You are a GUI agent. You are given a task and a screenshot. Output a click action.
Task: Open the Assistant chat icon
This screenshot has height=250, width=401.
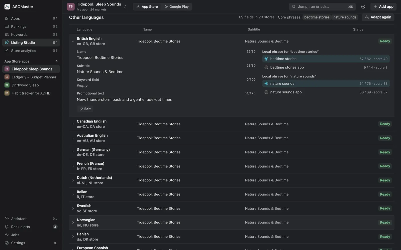point(7,219)
